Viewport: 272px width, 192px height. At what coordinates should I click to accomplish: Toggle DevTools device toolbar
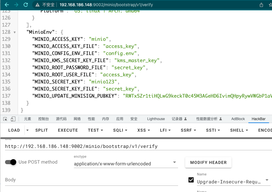pyautogui.click(x=13, y=119)
